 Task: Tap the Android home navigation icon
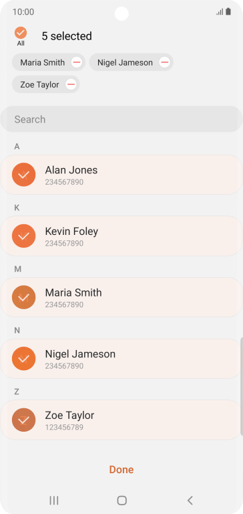coord(121,500)
